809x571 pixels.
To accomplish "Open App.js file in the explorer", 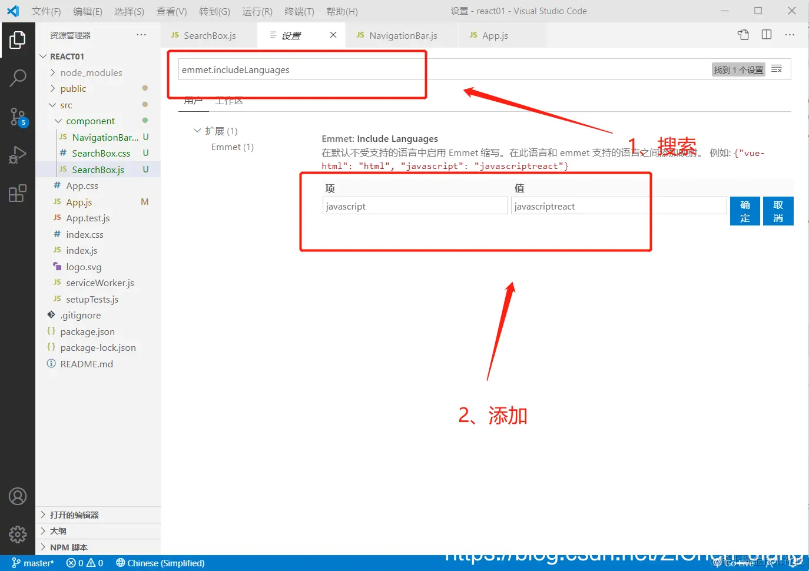I will click(98, 202).
